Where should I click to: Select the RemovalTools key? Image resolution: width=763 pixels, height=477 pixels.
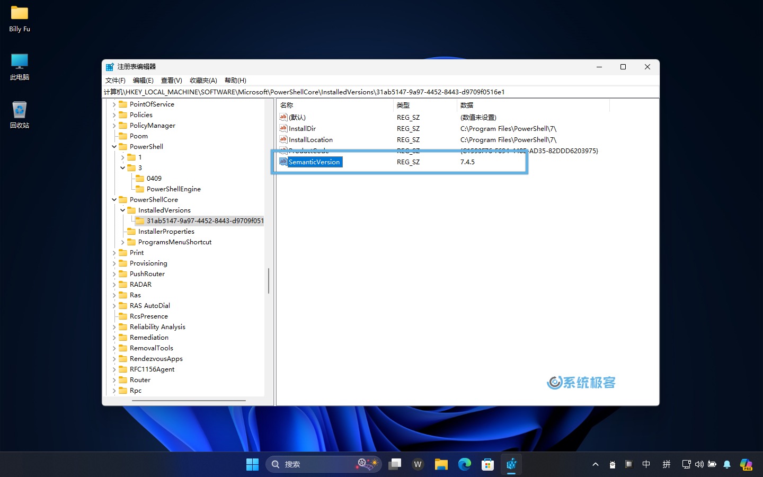click(151, 348)
